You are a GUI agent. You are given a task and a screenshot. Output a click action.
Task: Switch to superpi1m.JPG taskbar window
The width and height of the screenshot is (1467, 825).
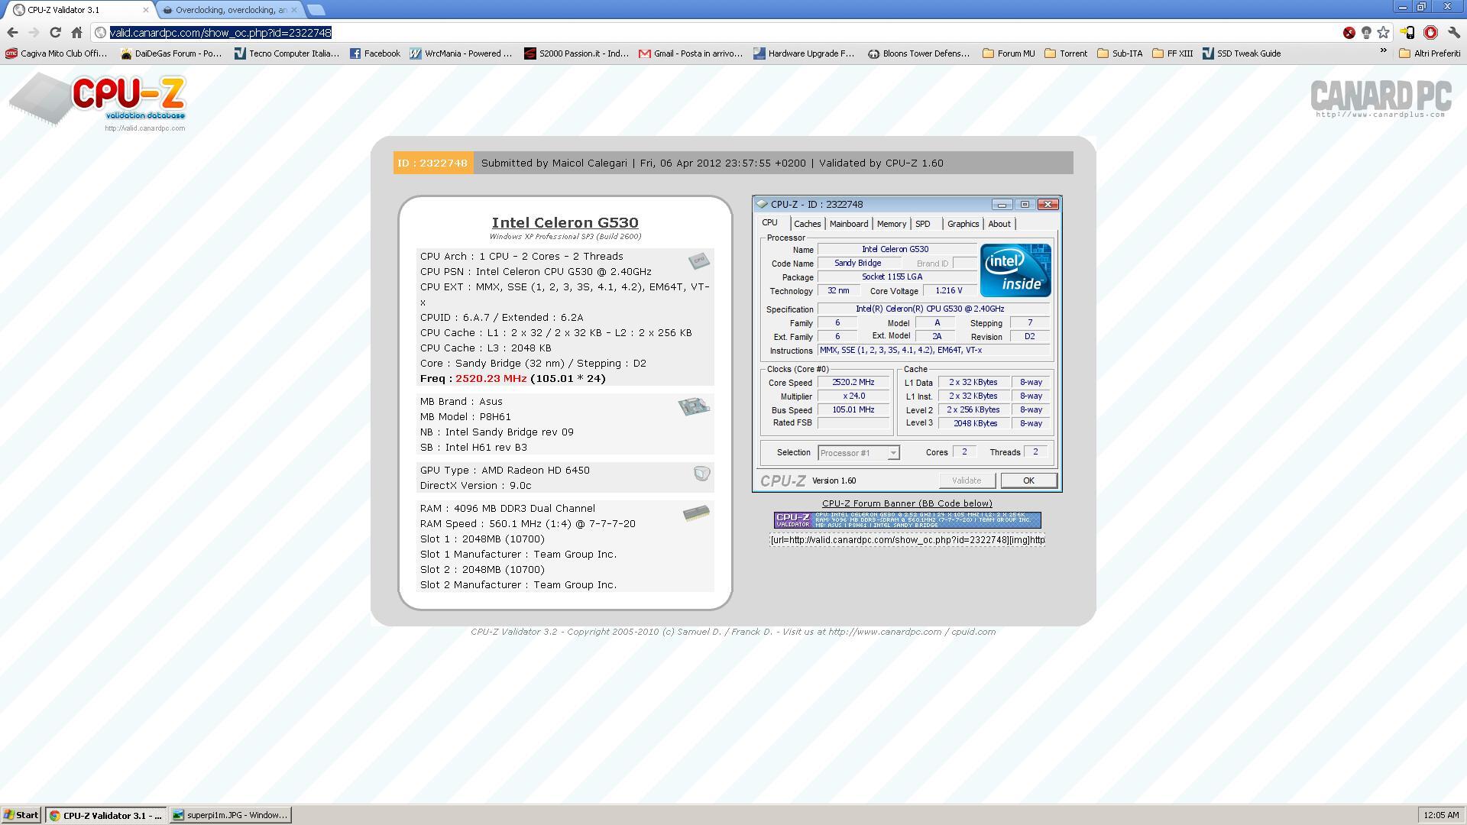tap(230, 815)
